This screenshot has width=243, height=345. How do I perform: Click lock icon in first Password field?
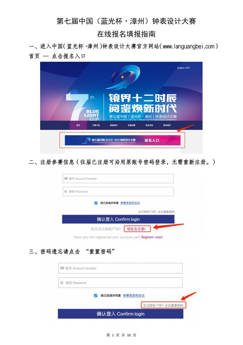[x=66, y=191]
